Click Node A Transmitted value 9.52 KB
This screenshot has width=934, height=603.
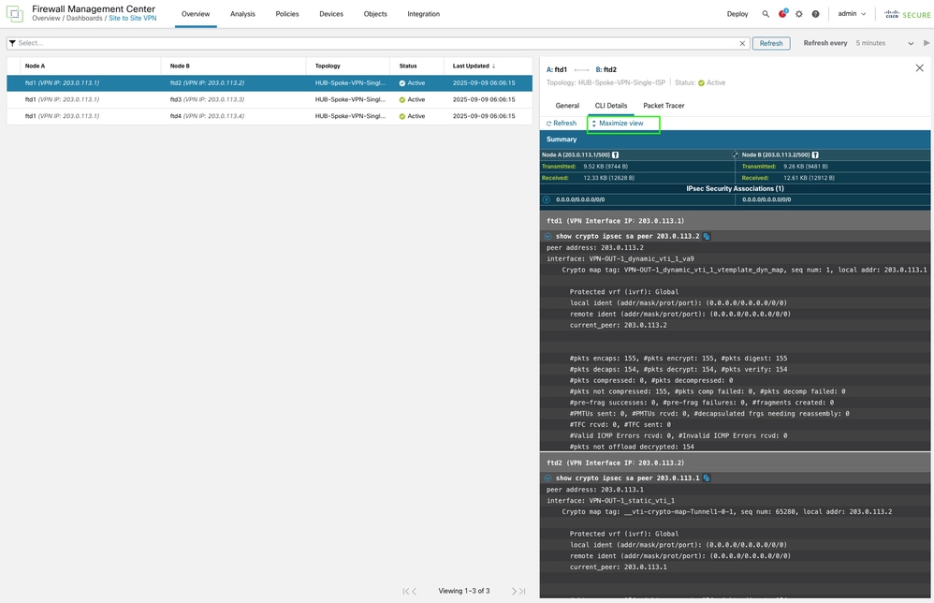(606, 167)
